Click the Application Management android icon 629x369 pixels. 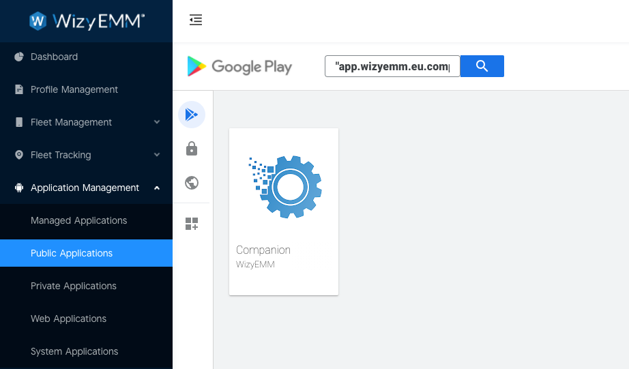[x=19, y=188]
